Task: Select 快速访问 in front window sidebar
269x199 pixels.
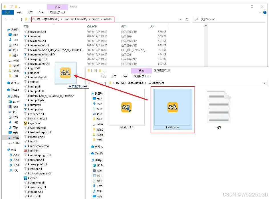Action: point(97,93)
